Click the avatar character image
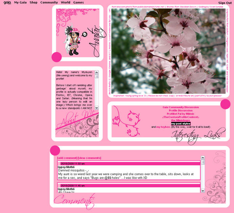This screenshot has height=213, width=234. pos(72,39)
